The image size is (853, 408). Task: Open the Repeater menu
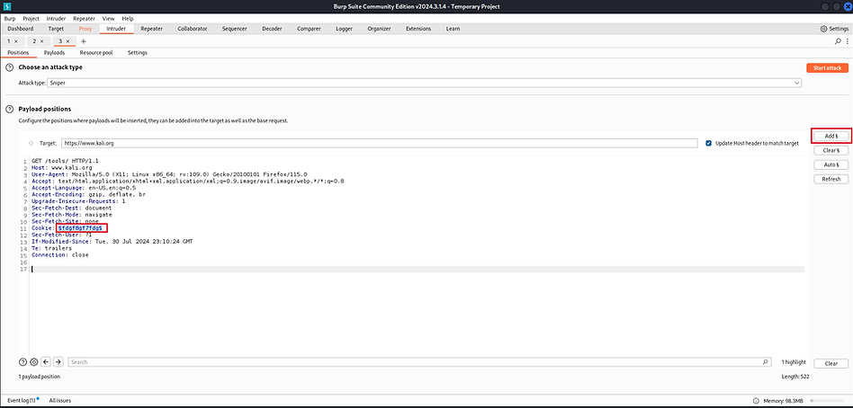tap(84, 19)
